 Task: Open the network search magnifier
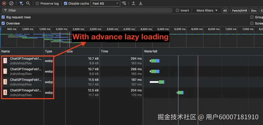click(x=28, y=3)
